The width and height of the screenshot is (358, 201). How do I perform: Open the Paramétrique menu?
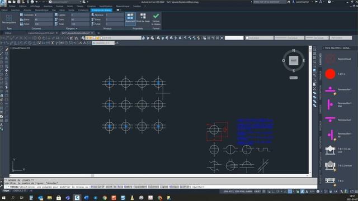pyautogui.click(x=123, y=6)
